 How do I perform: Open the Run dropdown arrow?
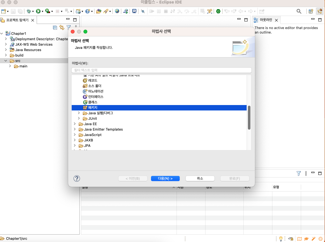[42, 11]
